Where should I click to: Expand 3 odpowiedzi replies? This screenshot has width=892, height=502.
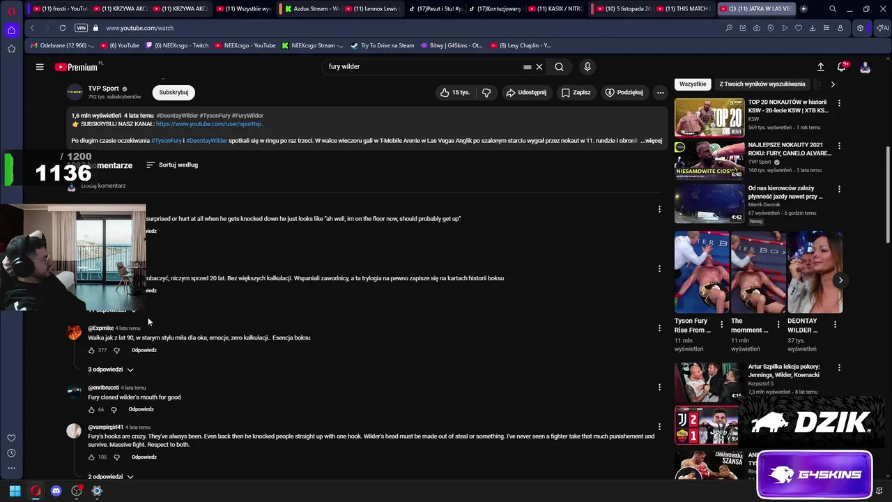click(110, 370)
